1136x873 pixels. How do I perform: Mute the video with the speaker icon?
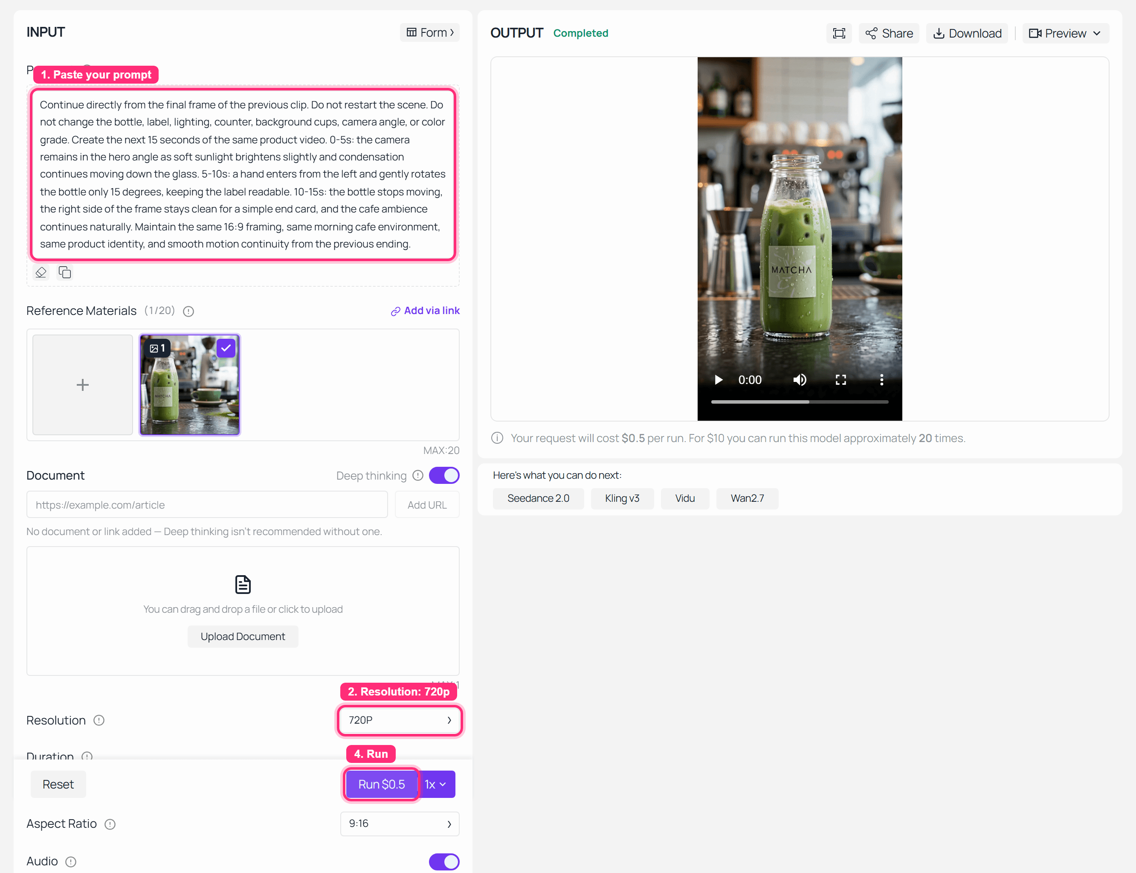[800, 380]
